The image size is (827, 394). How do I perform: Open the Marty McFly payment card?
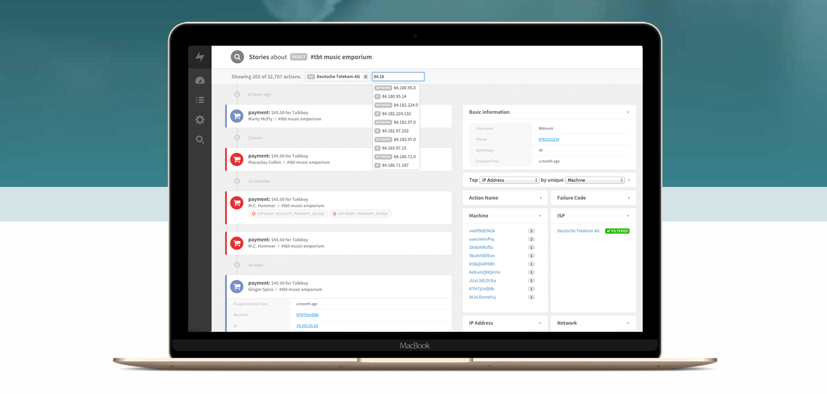click(339, 116)
